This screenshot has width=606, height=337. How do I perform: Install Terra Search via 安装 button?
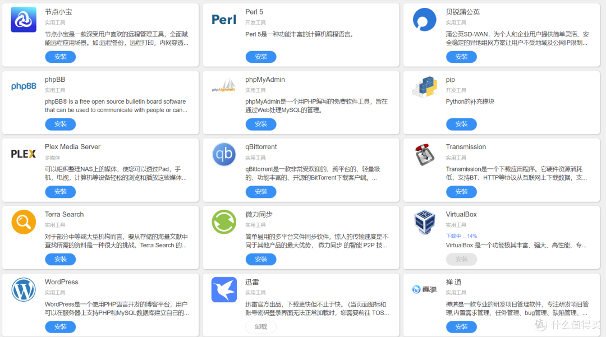[x=60, y=259]
